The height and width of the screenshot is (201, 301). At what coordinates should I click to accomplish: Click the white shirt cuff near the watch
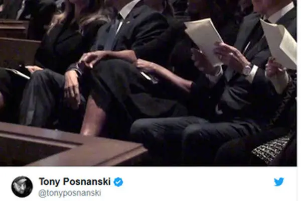[x=253, y=74]
